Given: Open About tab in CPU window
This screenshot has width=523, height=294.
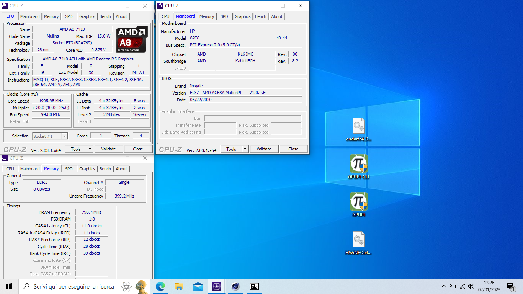Looking at the screenshot, I should pos(121,16).
